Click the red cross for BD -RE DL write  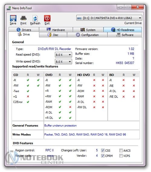tap(134, 97)
